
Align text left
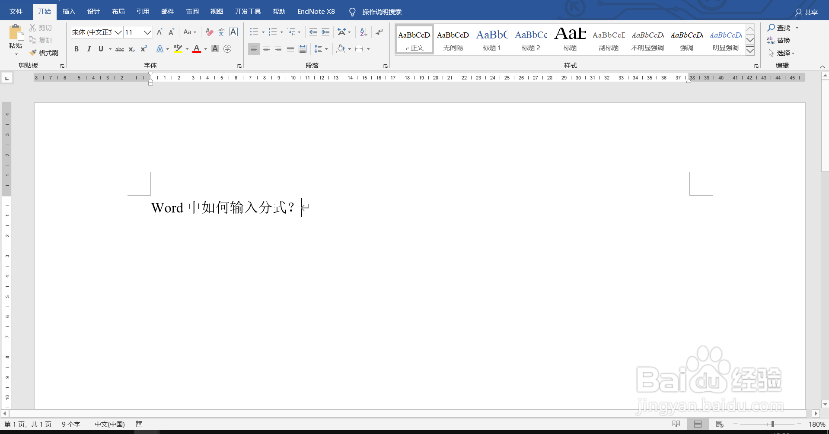[x=254, y=49]
